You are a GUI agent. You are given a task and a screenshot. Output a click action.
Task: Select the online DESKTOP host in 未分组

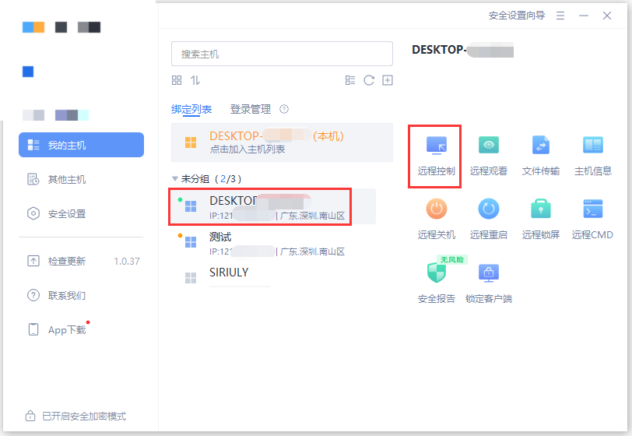click(272, 206)
